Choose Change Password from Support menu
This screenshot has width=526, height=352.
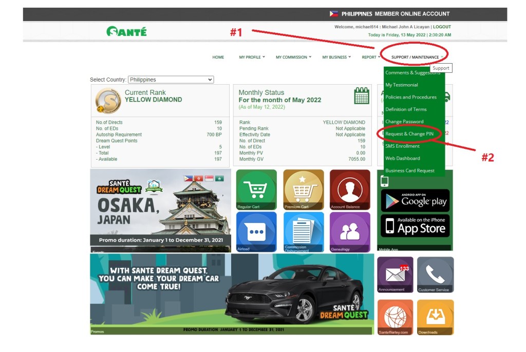404,122
